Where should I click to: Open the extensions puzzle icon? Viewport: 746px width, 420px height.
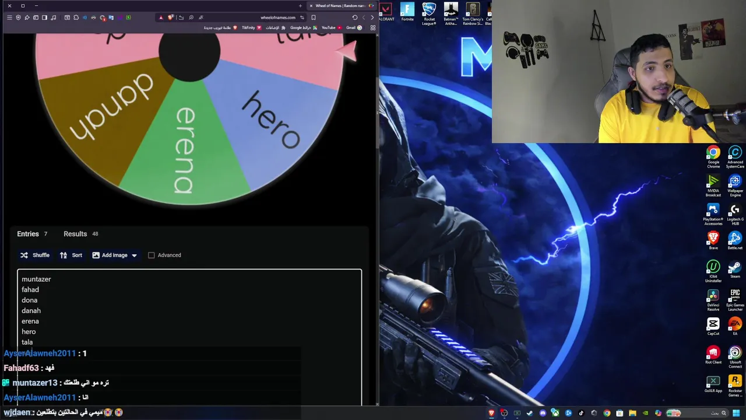[76, 17]
